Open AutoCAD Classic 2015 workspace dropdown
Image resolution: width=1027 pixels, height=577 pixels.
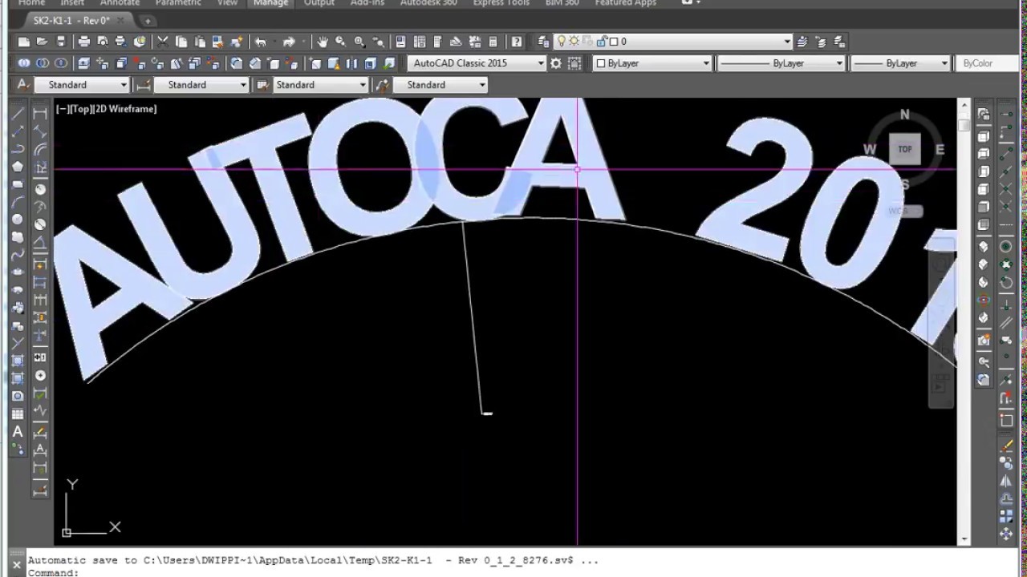coord(541,63)
